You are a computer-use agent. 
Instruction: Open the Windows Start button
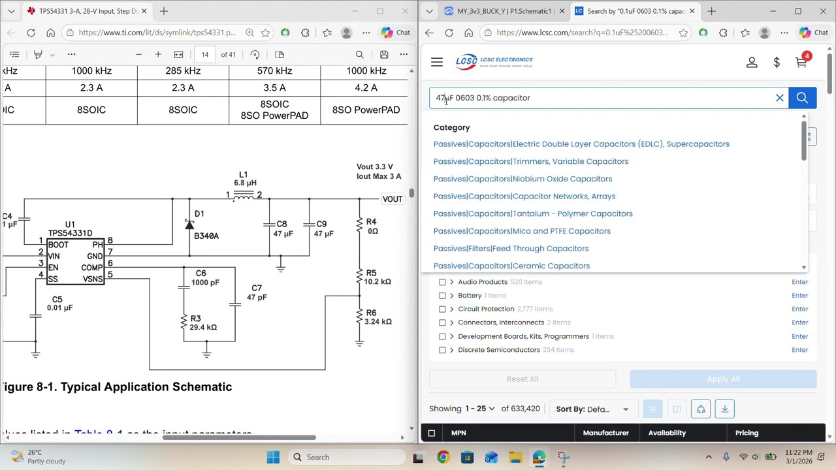point(273,457)
